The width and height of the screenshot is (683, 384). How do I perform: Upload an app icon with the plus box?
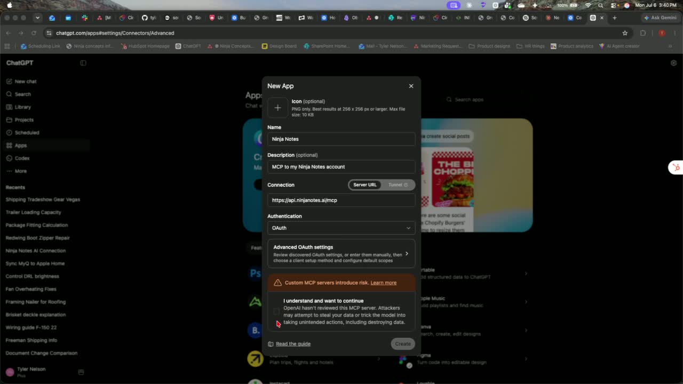pos(277,108)
